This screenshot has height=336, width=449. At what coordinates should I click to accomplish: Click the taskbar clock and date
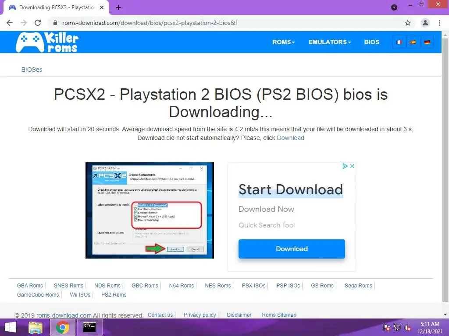tap(430, 328)
